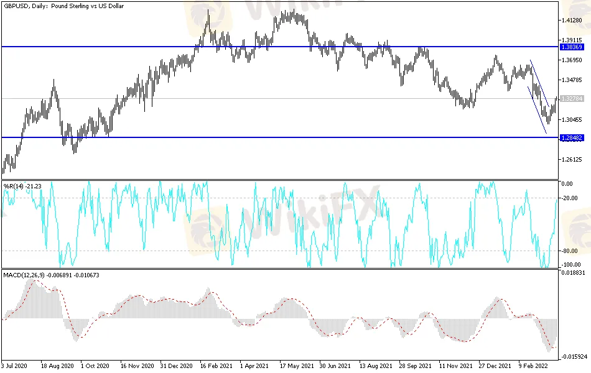591x373 pixels.
Task: Click the 18 Aug 2020 date label
Action: (57, 366)
